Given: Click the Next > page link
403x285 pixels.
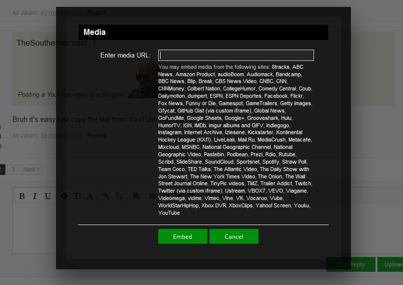Looking at the screenshot, I should coord(31,170).
